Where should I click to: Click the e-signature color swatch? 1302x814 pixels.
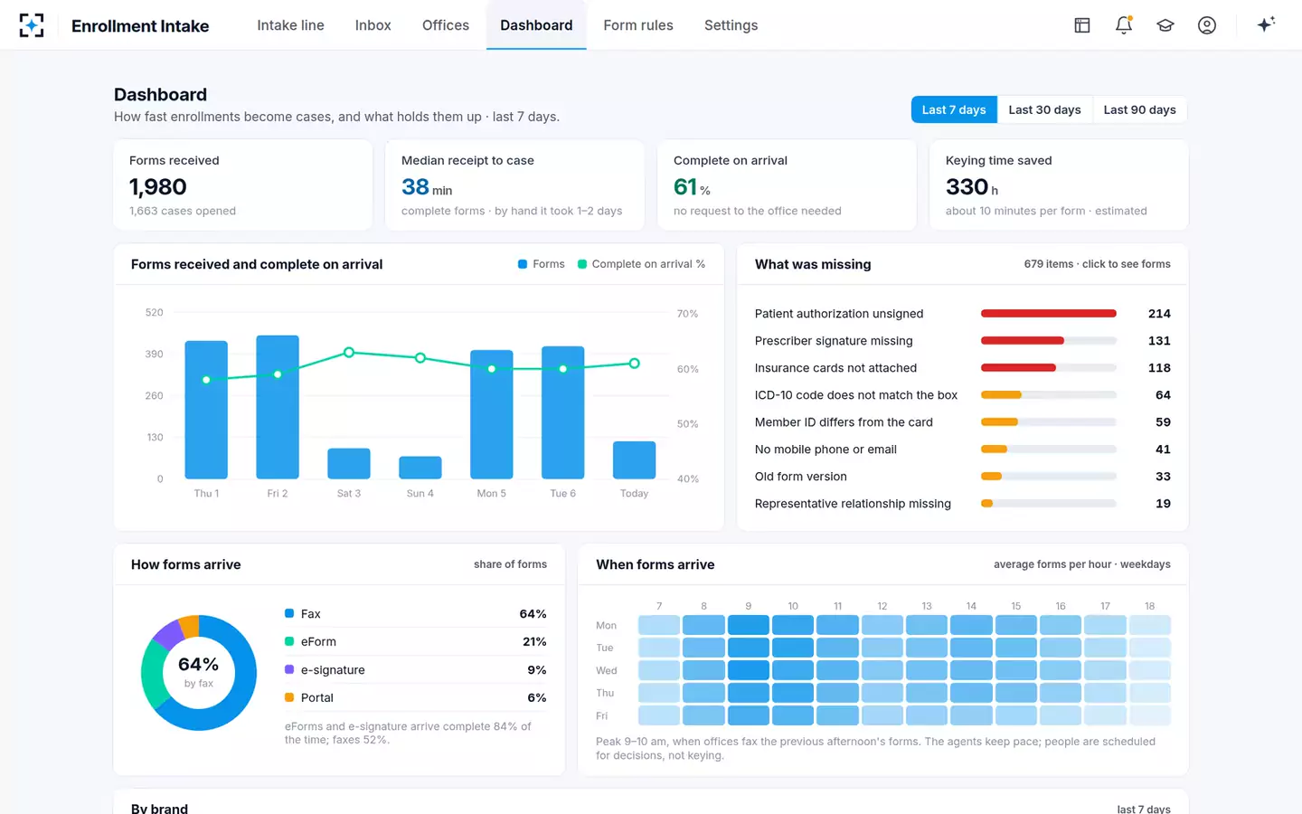[x=289, y=669]
